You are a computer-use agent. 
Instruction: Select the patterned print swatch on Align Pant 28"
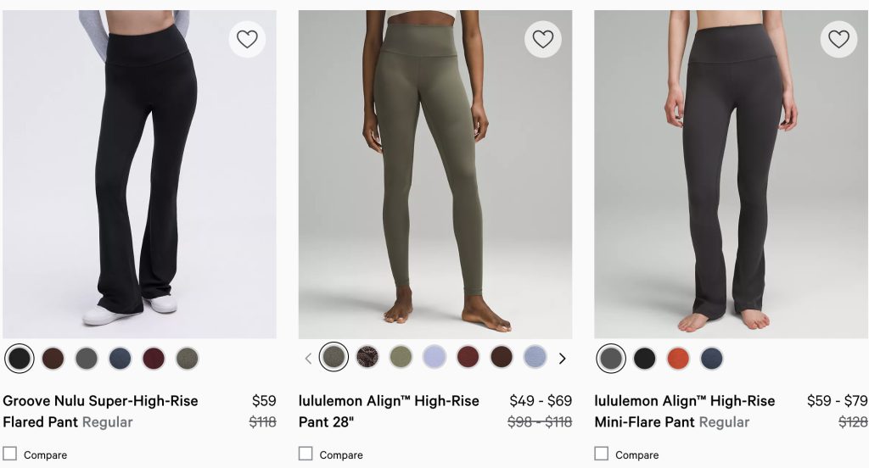(367, 357)
